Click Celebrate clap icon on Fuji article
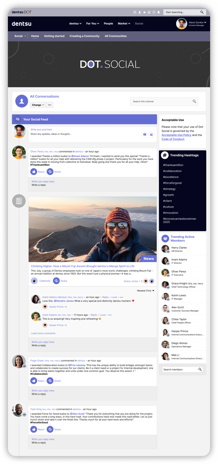Image resolution: width=218 pixels, height=464 pixels. pos(34,281)
